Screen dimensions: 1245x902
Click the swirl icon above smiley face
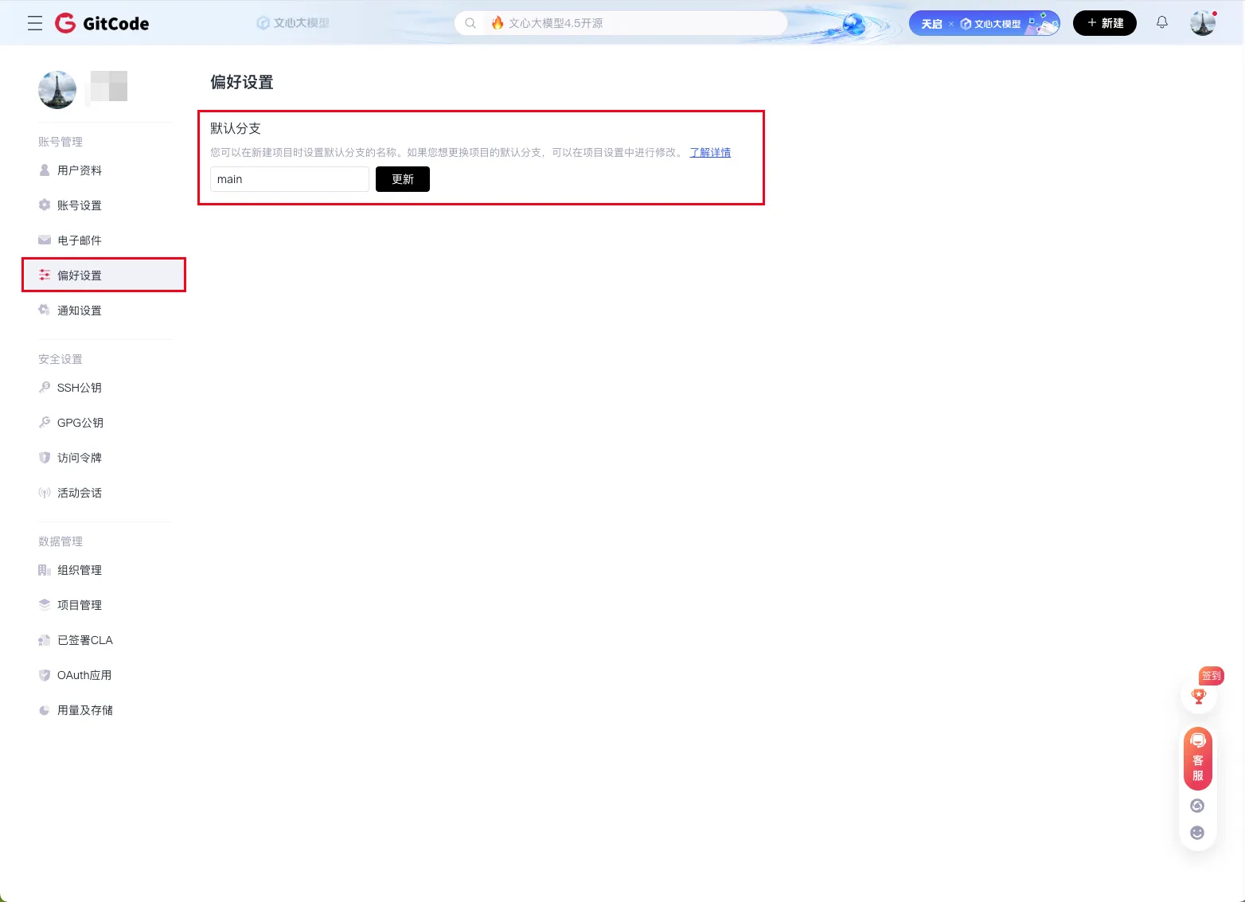pos(1197,806)
